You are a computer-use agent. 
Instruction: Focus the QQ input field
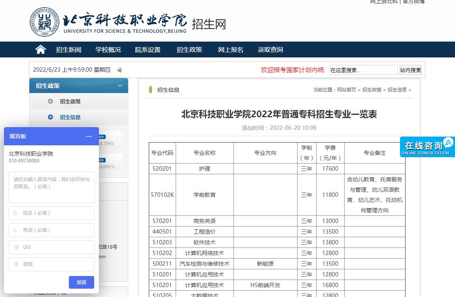click(52, 247)
